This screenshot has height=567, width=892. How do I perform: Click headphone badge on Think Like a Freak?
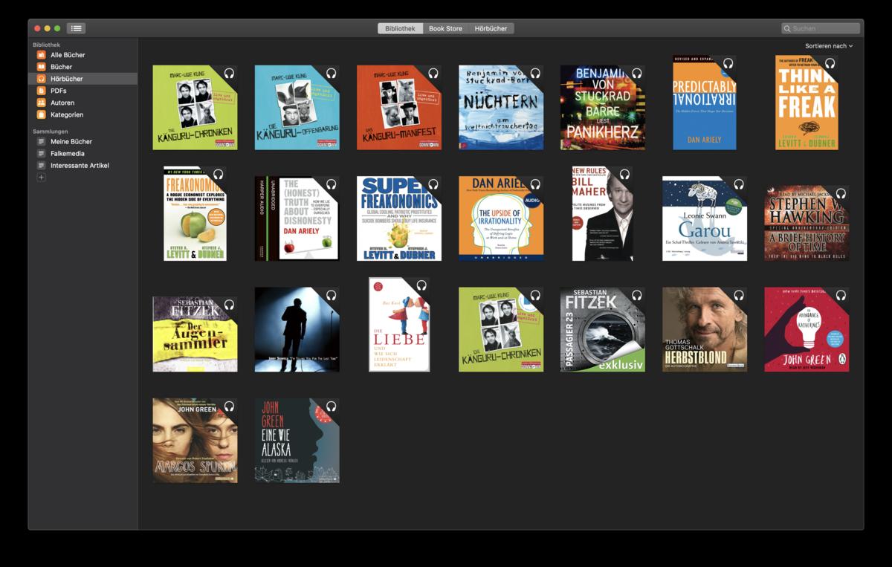click(x=830, y=64)
